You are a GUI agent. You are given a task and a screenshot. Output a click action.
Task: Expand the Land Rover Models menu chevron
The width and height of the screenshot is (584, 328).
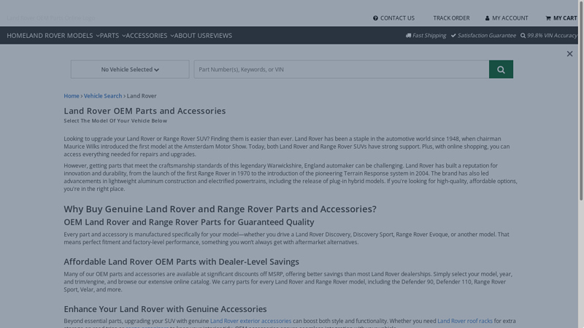[98, 36]
